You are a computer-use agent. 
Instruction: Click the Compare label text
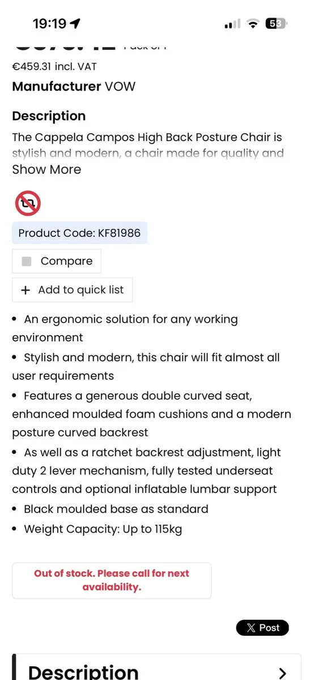click(66, 261)
